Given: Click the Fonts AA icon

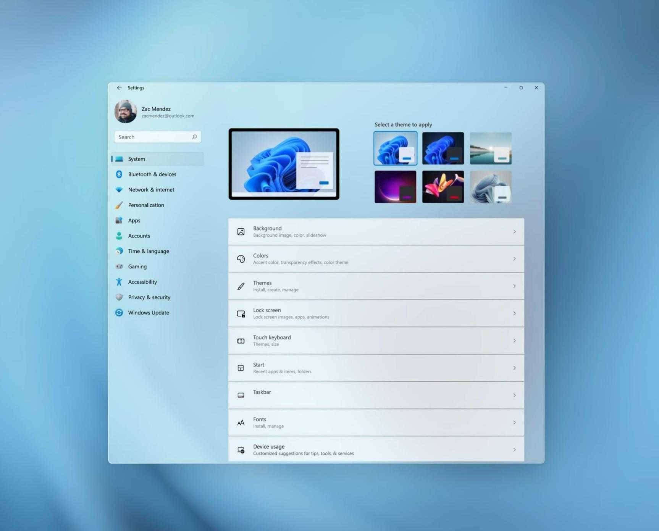Looking at the screenshot, I should [x=241, y=423].
